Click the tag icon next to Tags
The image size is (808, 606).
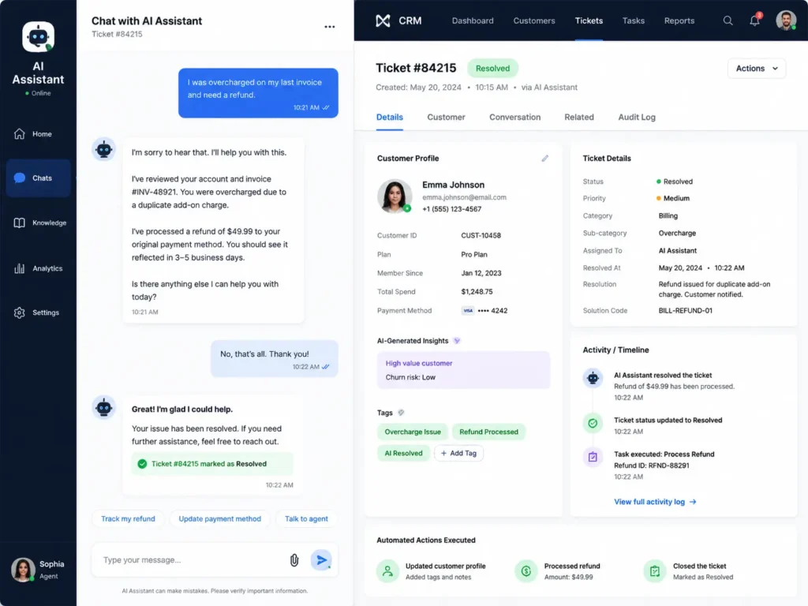[x=401, y=412]
